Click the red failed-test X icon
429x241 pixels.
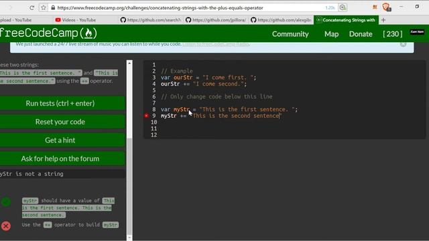(6, 226)
